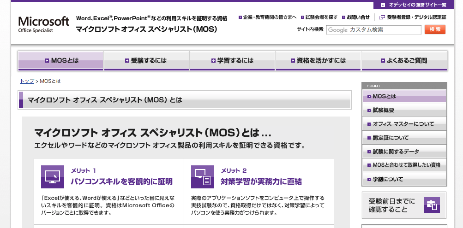Open 試験に関するデータ in the sidebar
Screen dimensions: 463x228
[x=404, y=152]
